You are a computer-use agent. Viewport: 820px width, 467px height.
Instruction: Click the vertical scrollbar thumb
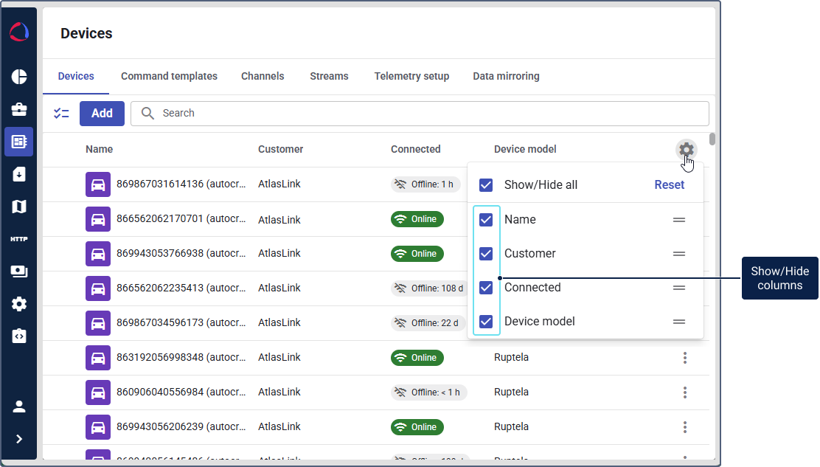point(712,139)
